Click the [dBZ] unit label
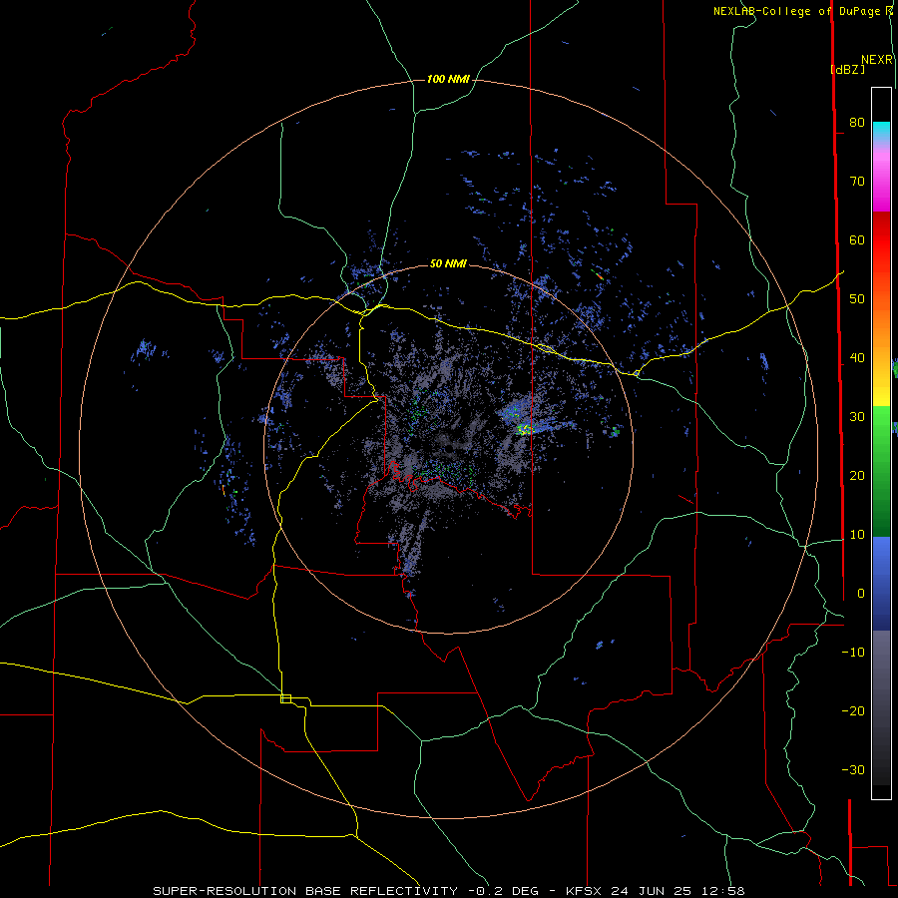The width and height of the screenshot is (898, 898). point(847,70)
